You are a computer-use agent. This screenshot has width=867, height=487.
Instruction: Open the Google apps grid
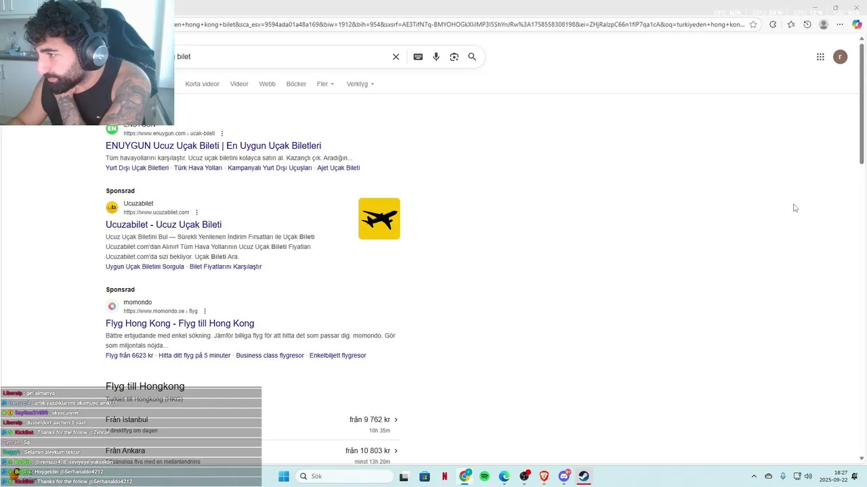pos(820,57)
